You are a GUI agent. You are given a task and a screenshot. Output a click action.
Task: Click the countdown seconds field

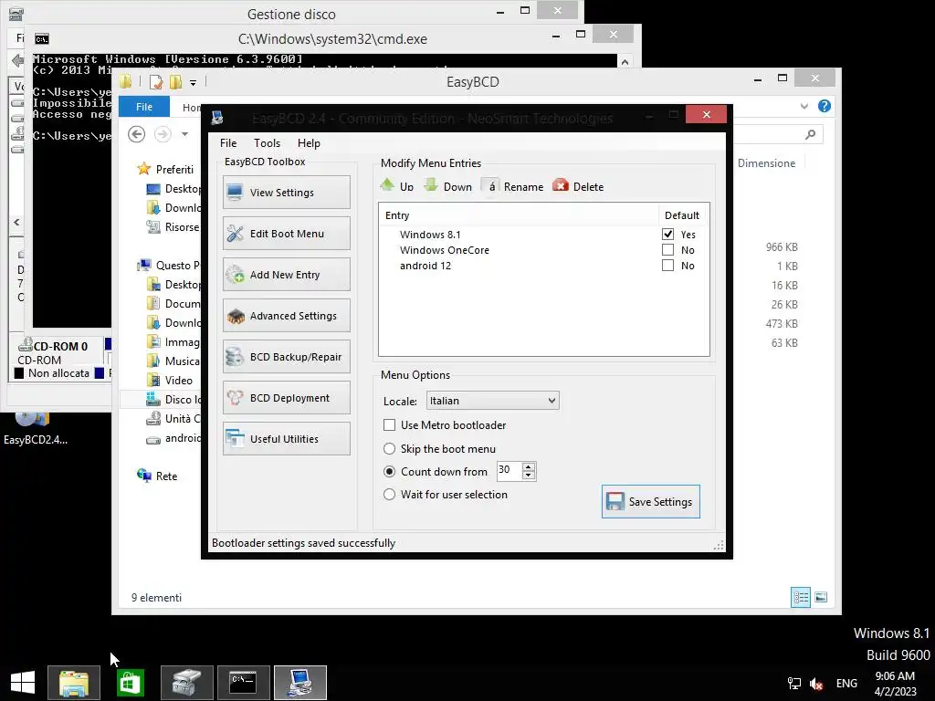[509, 470]
